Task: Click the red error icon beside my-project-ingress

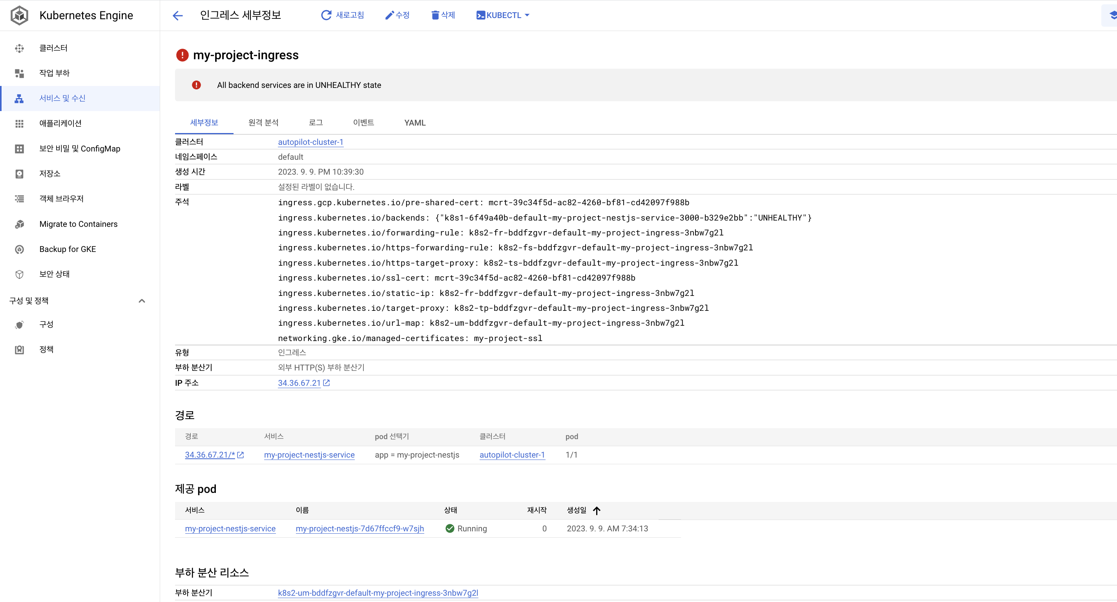Action: tap(182, 55)
